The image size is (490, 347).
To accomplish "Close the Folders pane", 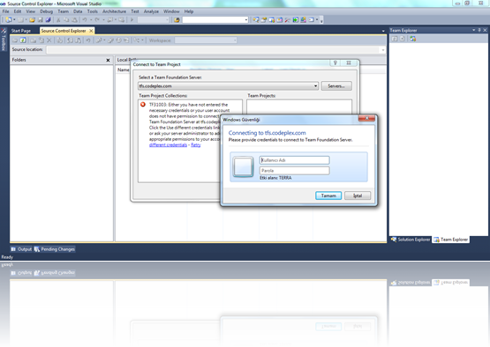I will (108, 60).
